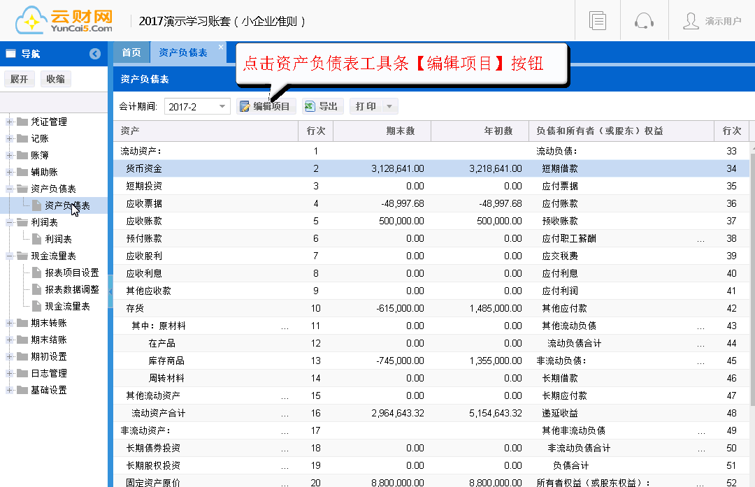Click the 演示用户 label
Viewport: 755px width, 487px height.
tap(723, 21)
